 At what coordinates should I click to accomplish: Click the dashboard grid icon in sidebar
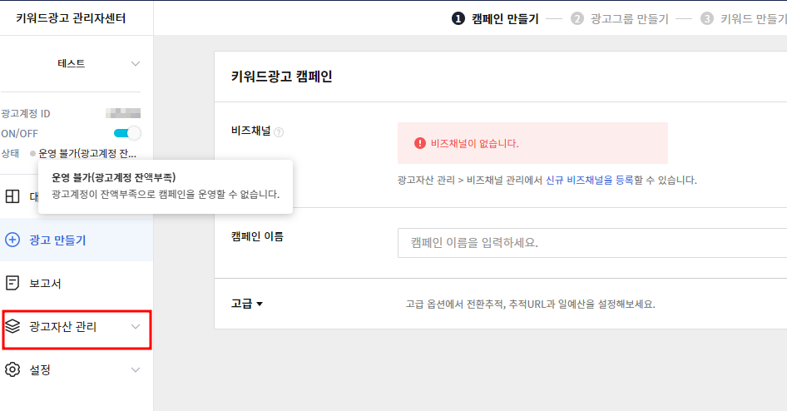(12, 196)
